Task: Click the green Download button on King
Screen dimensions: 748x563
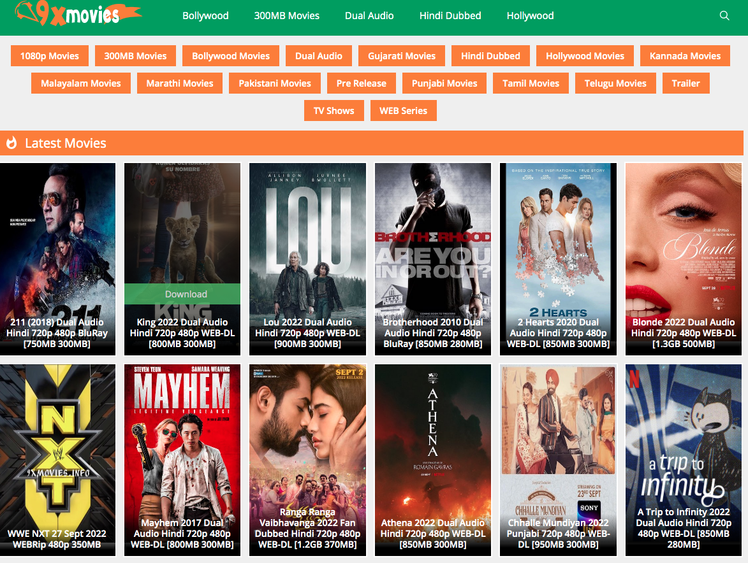Action: click(x=182, y=294)
